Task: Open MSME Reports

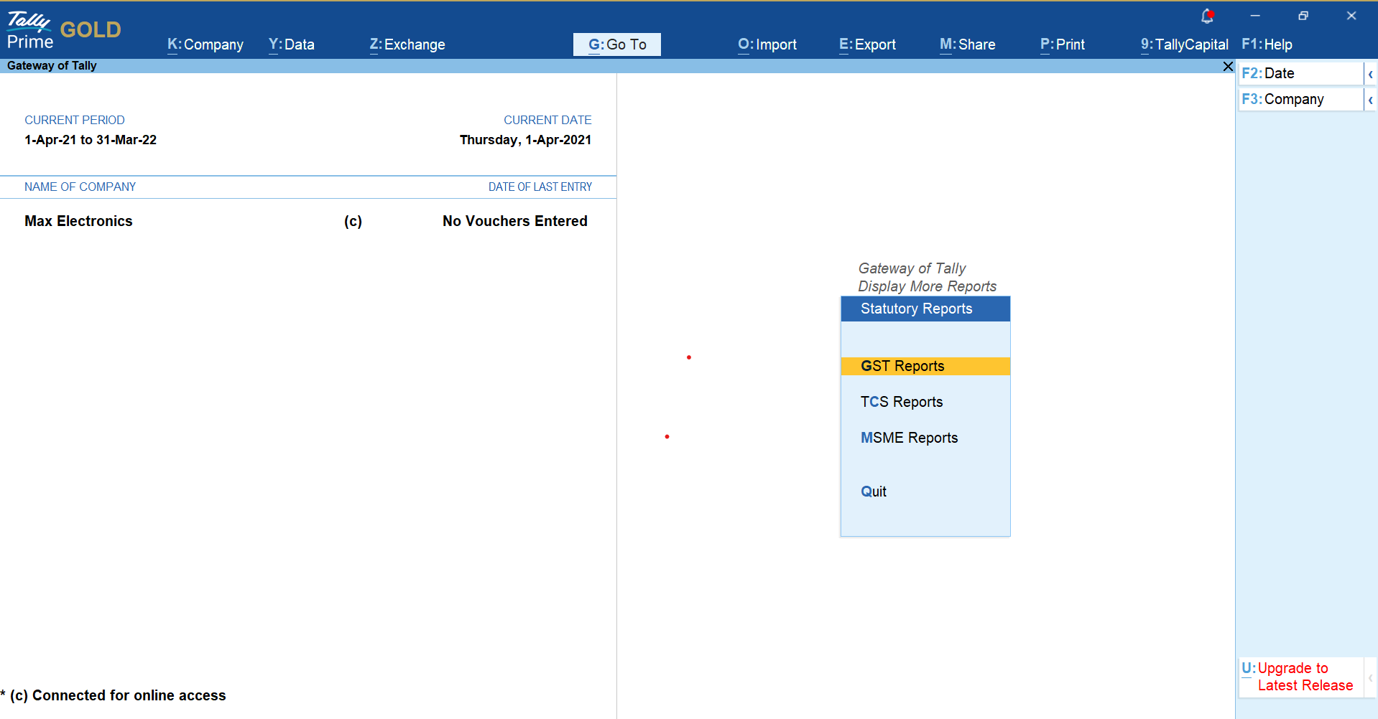Action: click(909, 438)
